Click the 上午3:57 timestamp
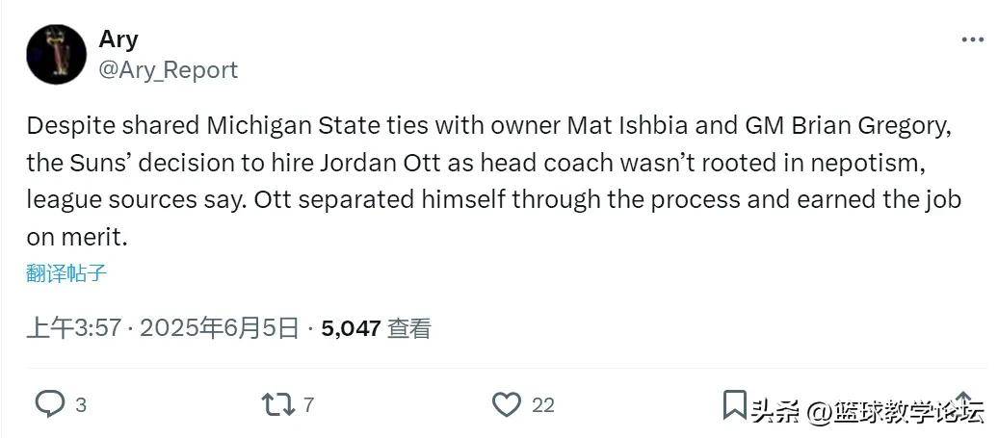This screenshot has width=998, height=438. 73,328
